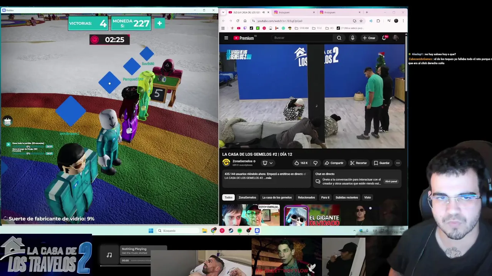Select the Para ti filter chip

pyautogui.click(x=325, y=197)
